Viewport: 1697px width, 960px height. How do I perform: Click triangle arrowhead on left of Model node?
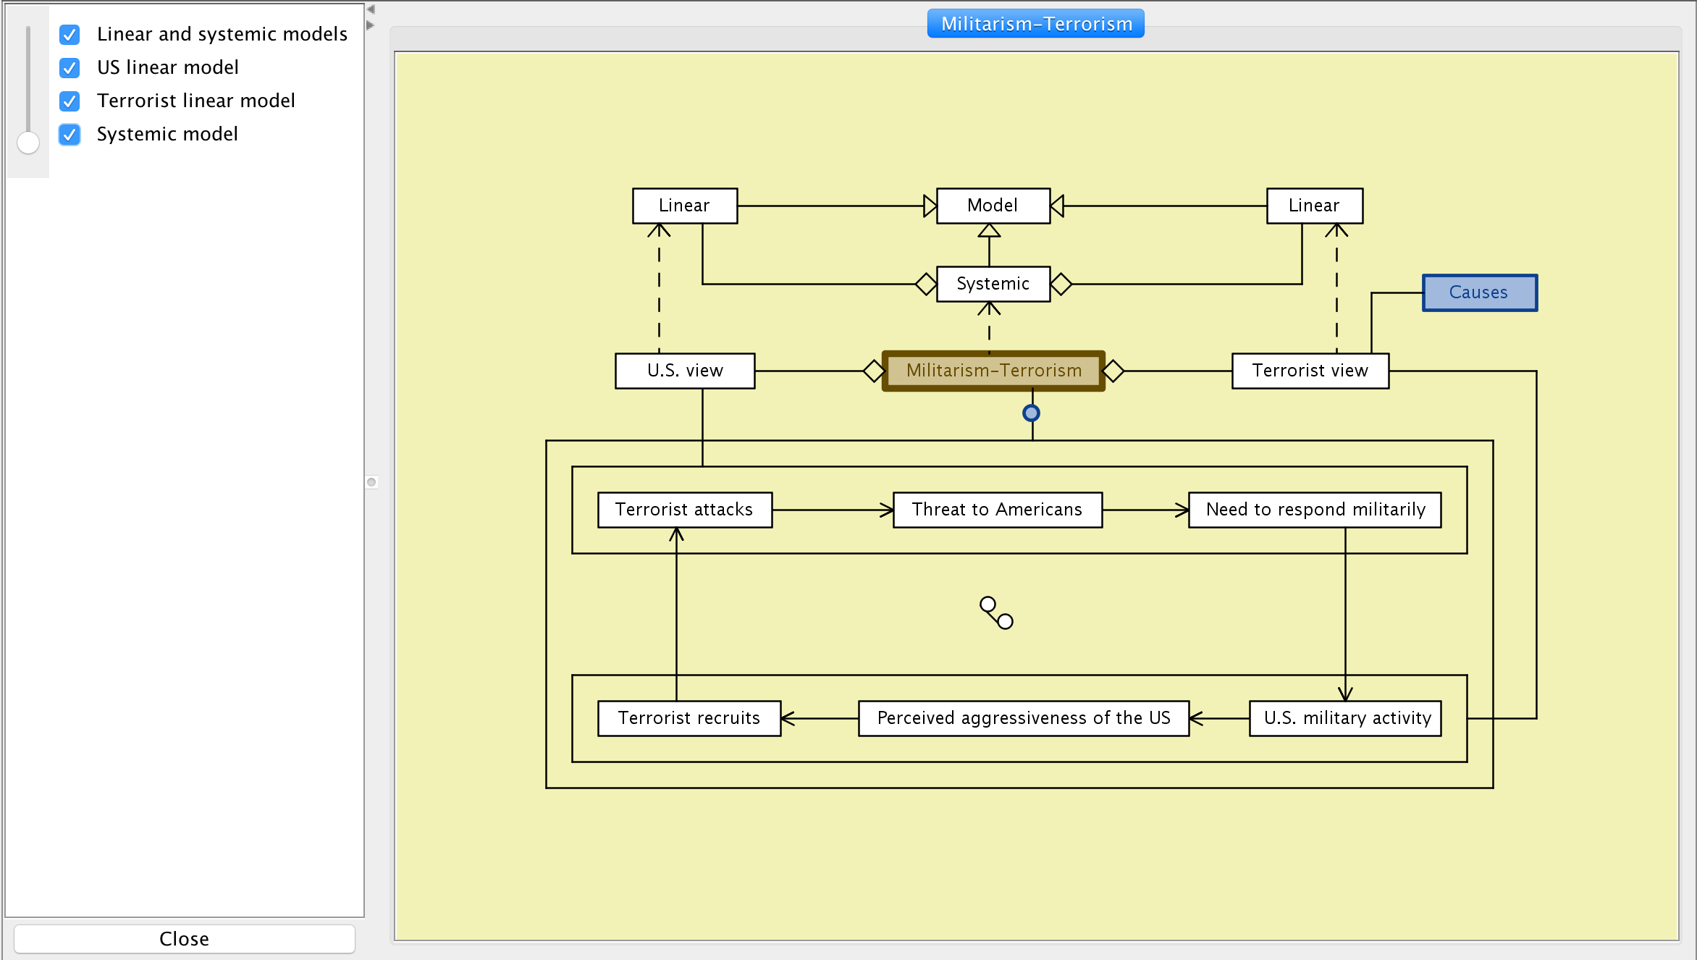click(930, 206)
